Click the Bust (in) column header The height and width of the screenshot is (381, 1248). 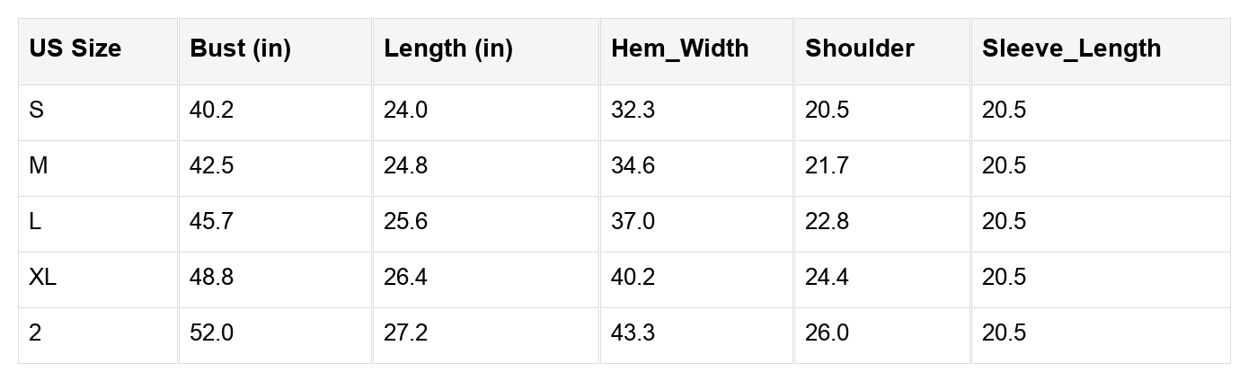point(240,49)
